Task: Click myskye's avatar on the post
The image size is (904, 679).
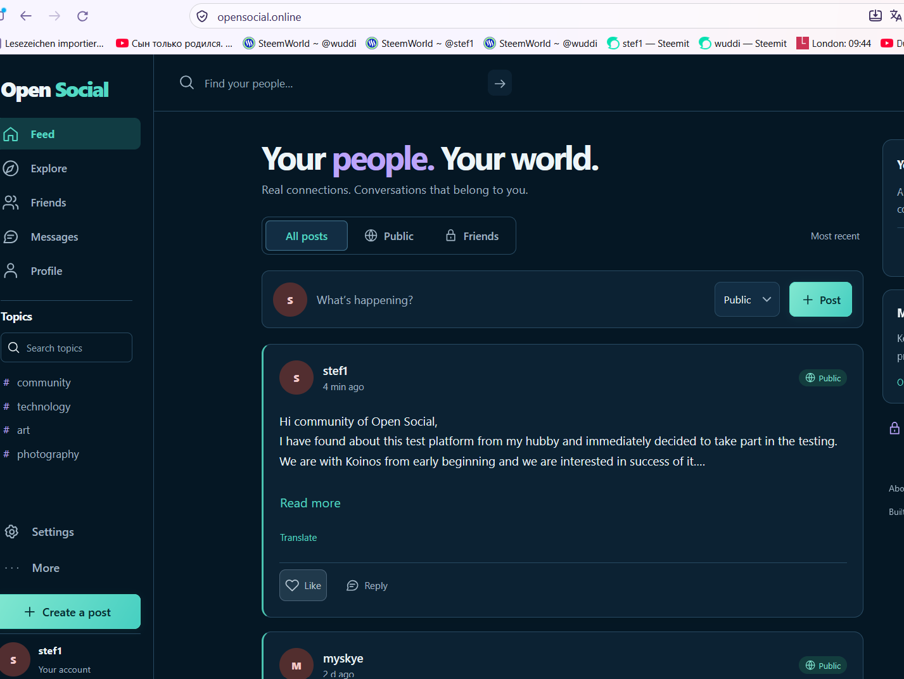Action: click(x=296, y=664)
